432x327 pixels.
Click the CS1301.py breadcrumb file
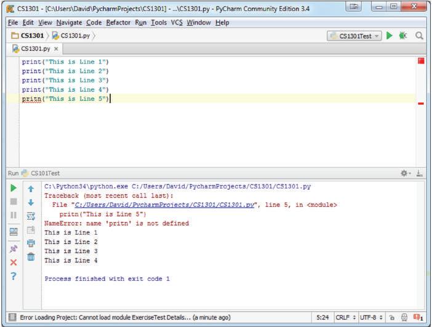[x=71, y=36]
